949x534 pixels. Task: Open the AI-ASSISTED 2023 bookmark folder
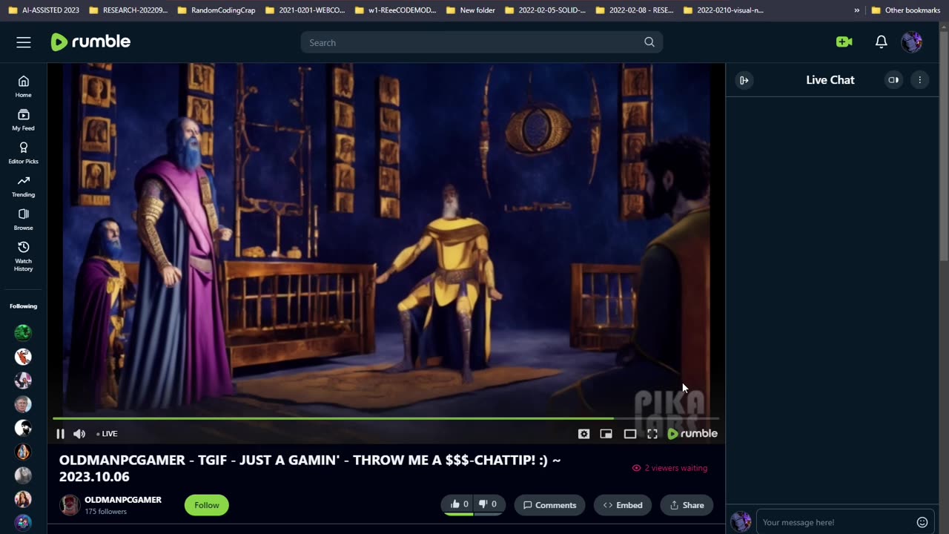44,10
